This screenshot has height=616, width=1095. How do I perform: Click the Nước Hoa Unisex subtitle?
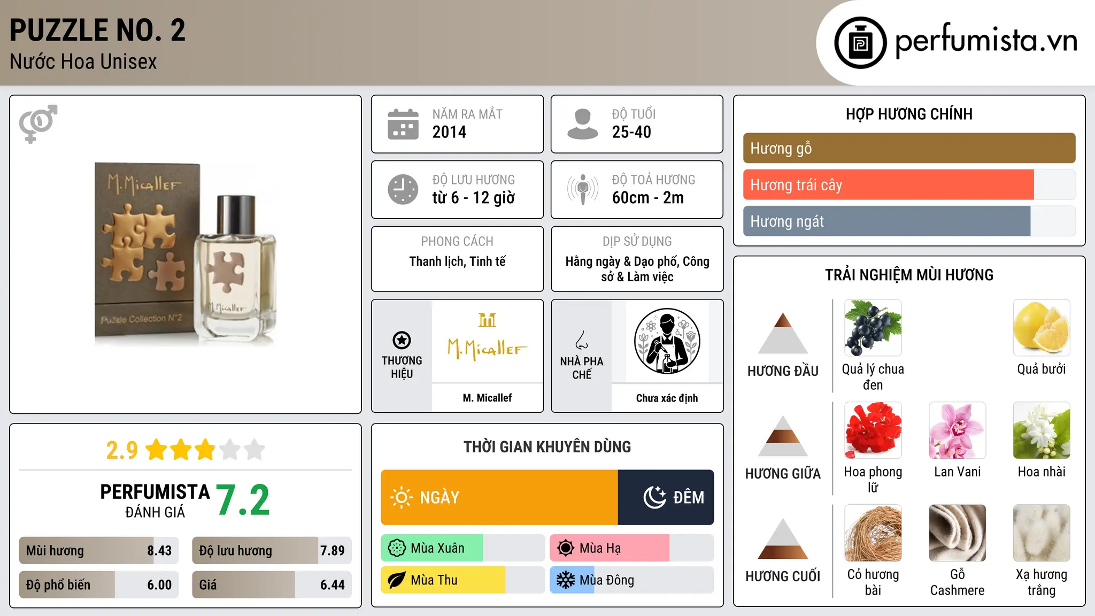tap(83, 62)
